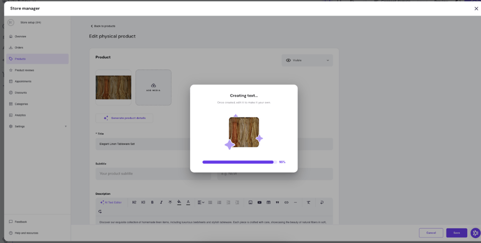Click the 'e.g. NEW' input field
The image size is (481, 243).
click(275, 173)
